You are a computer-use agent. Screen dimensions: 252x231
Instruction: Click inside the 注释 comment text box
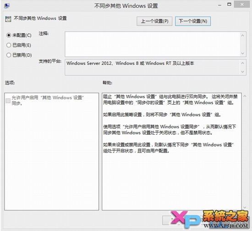click(x=152, y=44)
